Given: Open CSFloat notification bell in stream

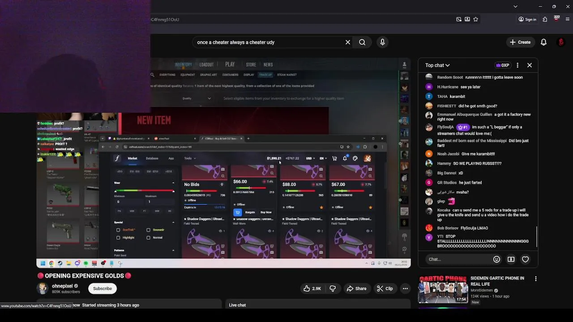Looking at the screenshot, I should [345, 158].
